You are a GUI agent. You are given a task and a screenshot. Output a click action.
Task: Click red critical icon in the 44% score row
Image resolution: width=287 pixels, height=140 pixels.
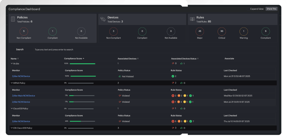point(173,121)
